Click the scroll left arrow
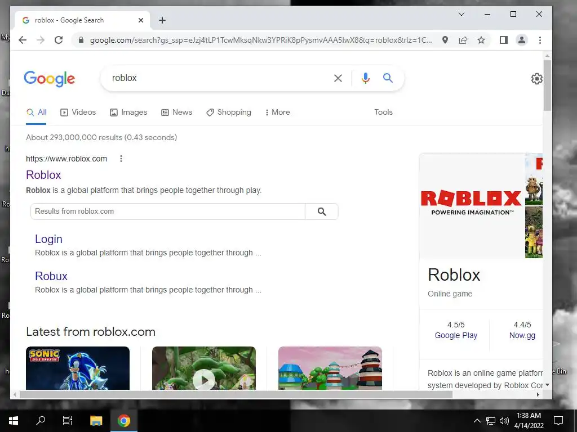 15,394
